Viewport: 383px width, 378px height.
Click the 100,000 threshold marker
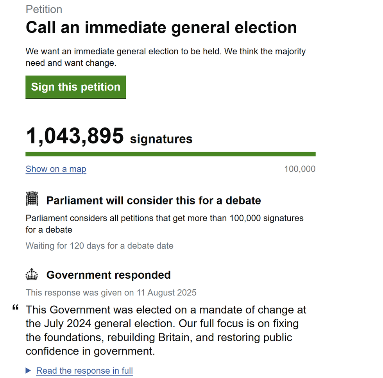[x=299, y=169]
